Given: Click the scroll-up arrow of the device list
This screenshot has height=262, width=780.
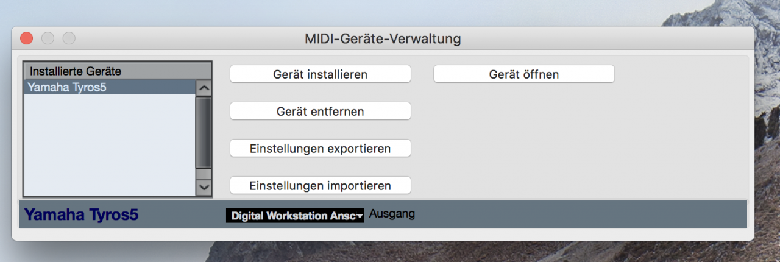Looking at the screenshot, I should (x=204, y=88).
